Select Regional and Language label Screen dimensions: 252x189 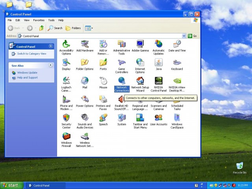click(x=140, y=107)
